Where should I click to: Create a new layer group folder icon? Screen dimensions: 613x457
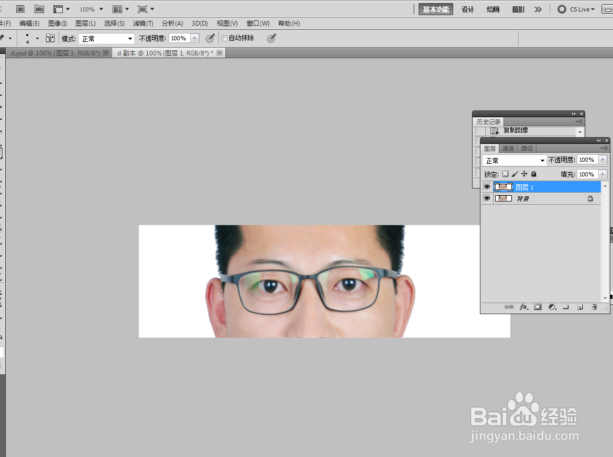point(566,307)
